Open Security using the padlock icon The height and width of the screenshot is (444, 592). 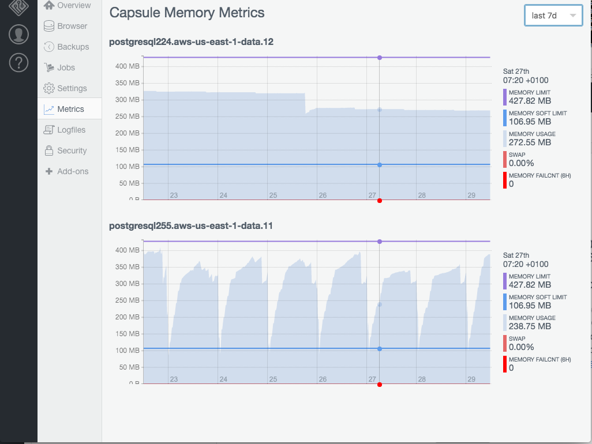(49, 150)
